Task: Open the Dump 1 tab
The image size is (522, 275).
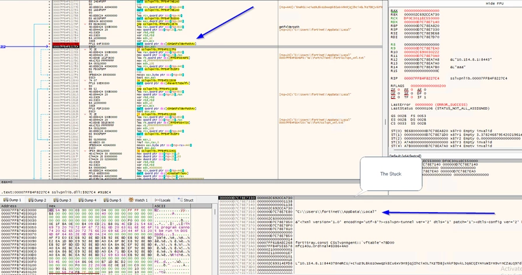Action: click(x=12, y=200)
